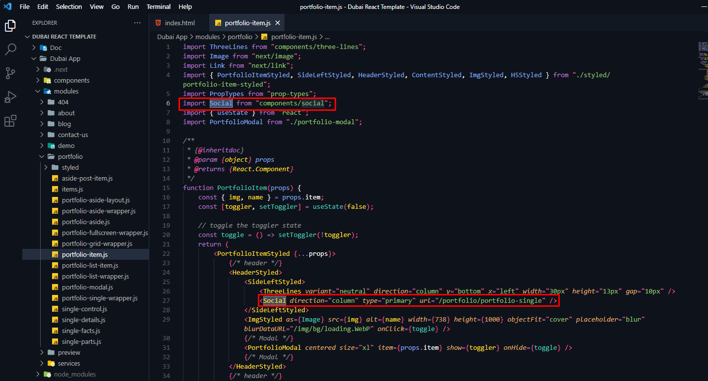708x381 pixels.
Task: Click the modules breadcrumb segment
Action: tap(208, 37)
